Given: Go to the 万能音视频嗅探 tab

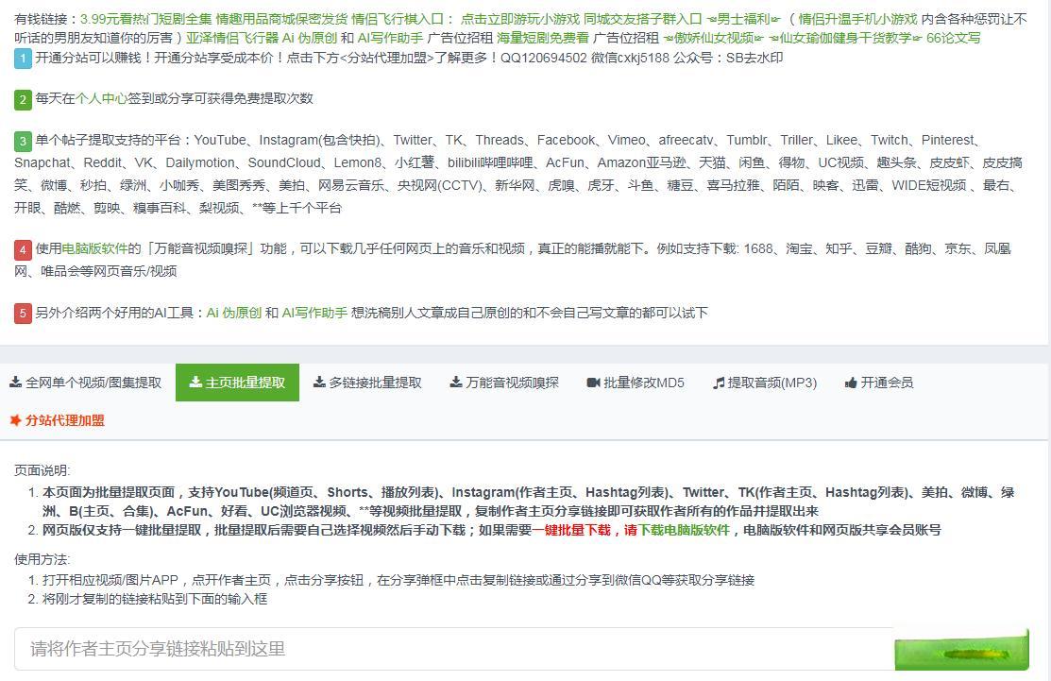Looking at the screenshot, I should point(504,383).
